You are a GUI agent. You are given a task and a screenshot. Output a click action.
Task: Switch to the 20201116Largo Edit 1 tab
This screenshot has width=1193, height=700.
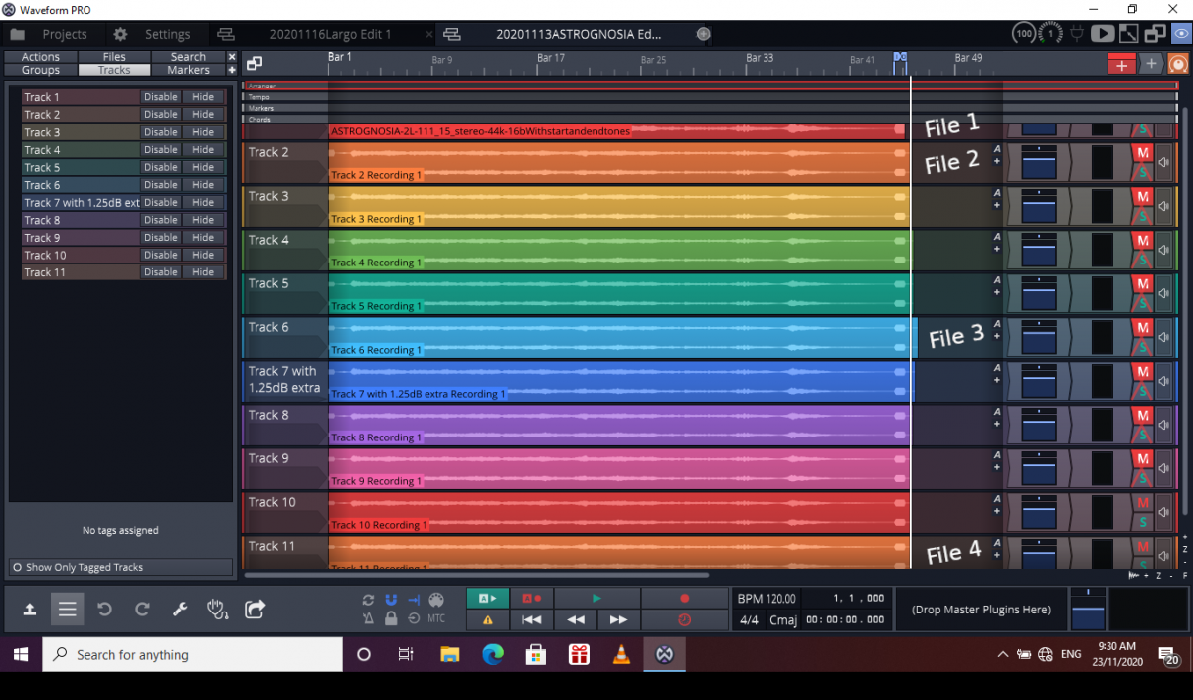[x=331, y=34]
